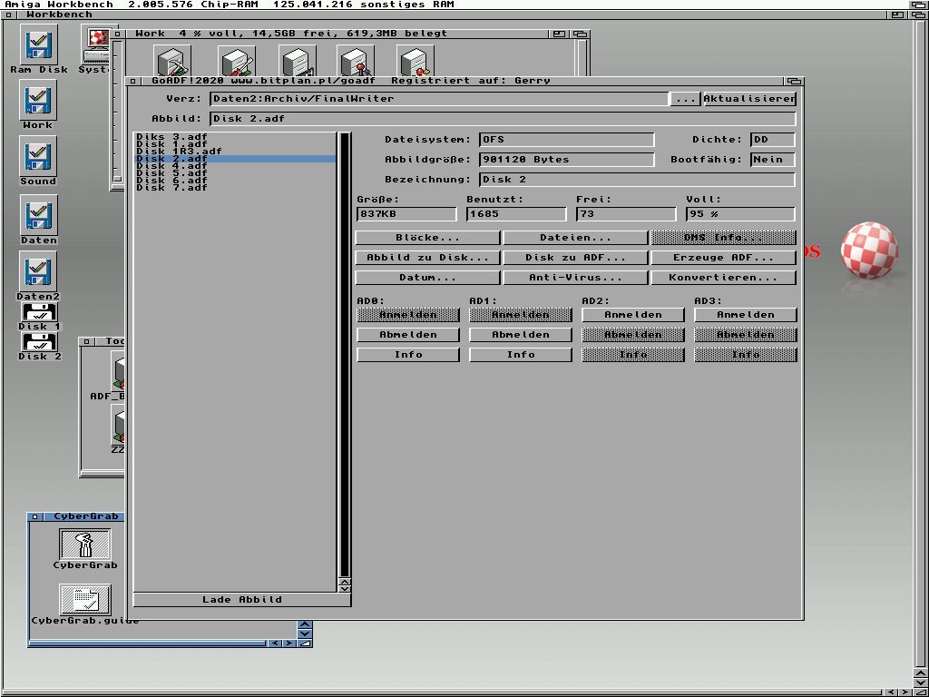The height and width of the screenshot is (697, 929).
Task: Select third drawer icon in Work window
Action: click(x=297, y=61)
